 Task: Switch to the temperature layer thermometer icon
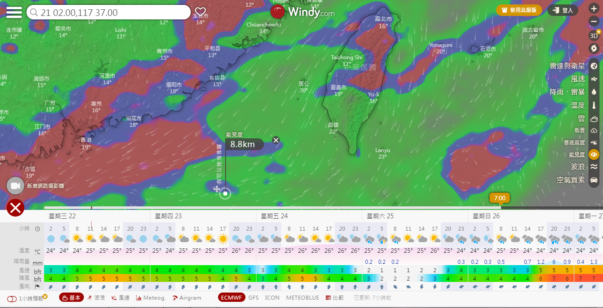[x=594, y=105]
